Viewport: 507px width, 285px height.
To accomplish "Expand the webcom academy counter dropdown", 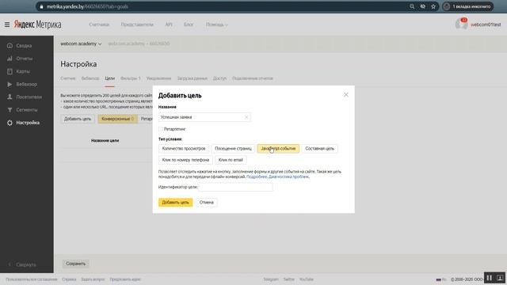I will (81, 44).
